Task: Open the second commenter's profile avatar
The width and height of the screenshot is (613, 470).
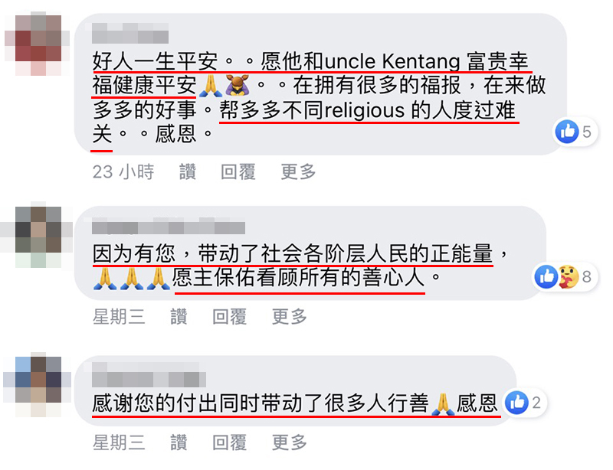Action: coord(38,236)
